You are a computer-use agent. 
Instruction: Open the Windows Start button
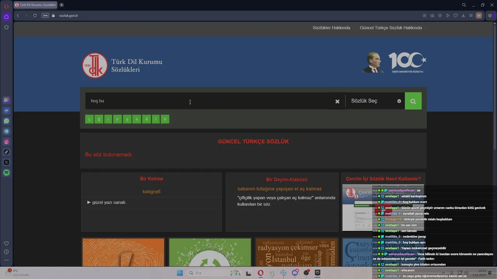179,273
